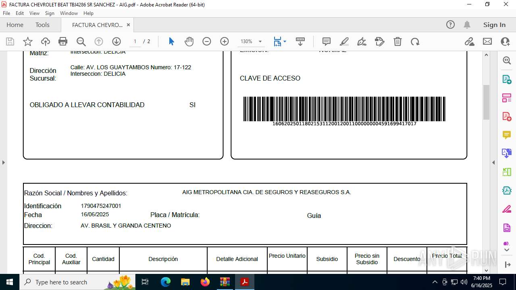Open find text magnifier tool
The width and height of the screenshot is (516, 290).
pos(81,41)
